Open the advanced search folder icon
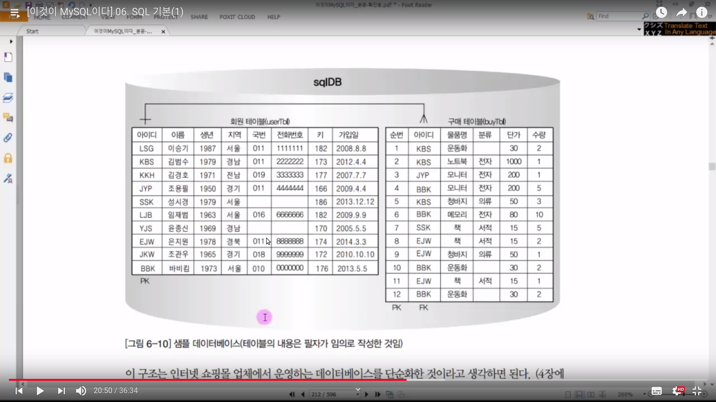716x402 pixels. tap(590, 16)
